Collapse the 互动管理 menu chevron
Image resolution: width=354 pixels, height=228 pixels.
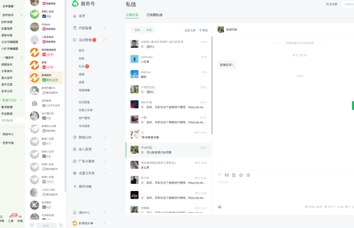click(105, 40)
